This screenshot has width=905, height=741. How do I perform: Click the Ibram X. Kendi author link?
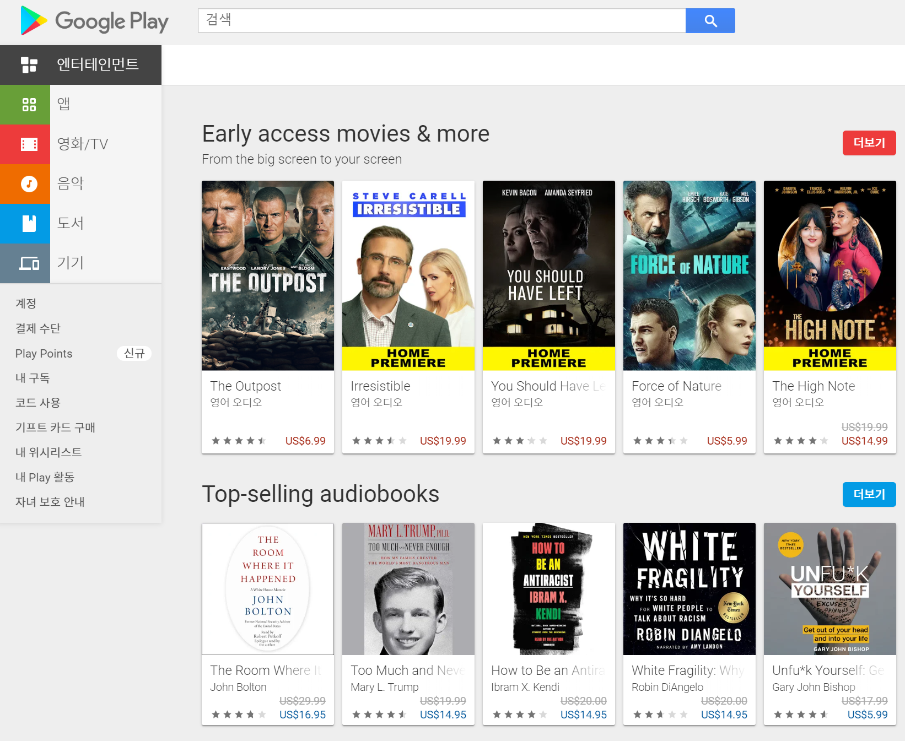[525, 687]
